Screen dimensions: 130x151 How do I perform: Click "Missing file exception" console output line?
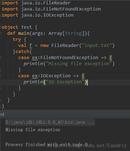(33, 130)
